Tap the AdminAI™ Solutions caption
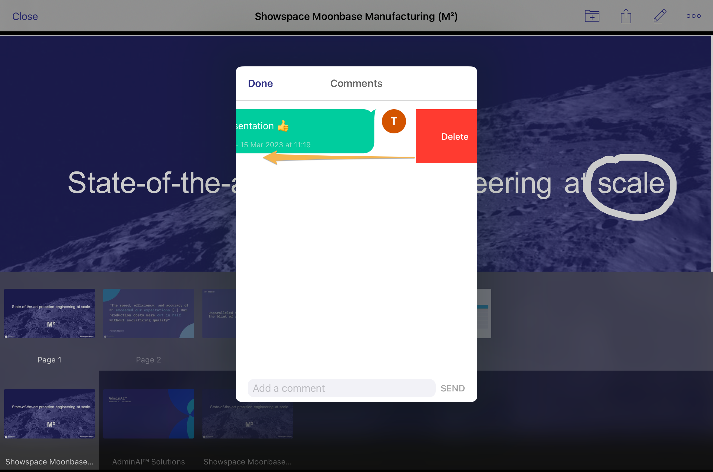The height and width of the screenshot is (472, 713). click(x=149, y=462)
